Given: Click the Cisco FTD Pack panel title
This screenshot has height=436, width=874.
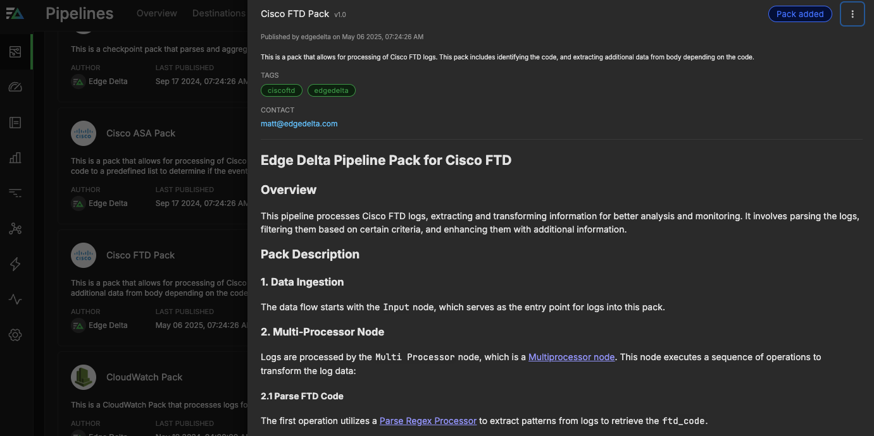Looking at the screenshot, I should [x=295, y=14].
